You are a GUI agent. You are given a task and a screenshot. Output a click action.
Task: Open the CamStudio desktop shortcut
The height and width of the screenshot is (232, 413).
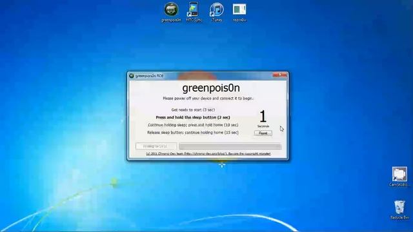click(399, 177)
